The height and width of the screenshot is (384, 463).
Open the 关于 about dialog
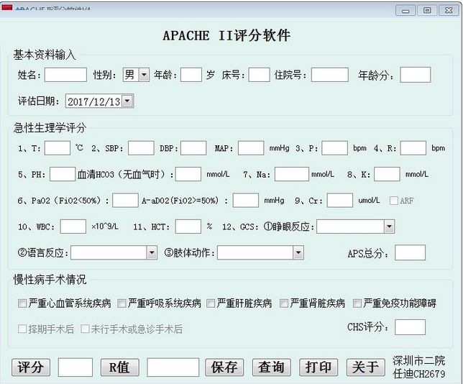pos(365,367)
